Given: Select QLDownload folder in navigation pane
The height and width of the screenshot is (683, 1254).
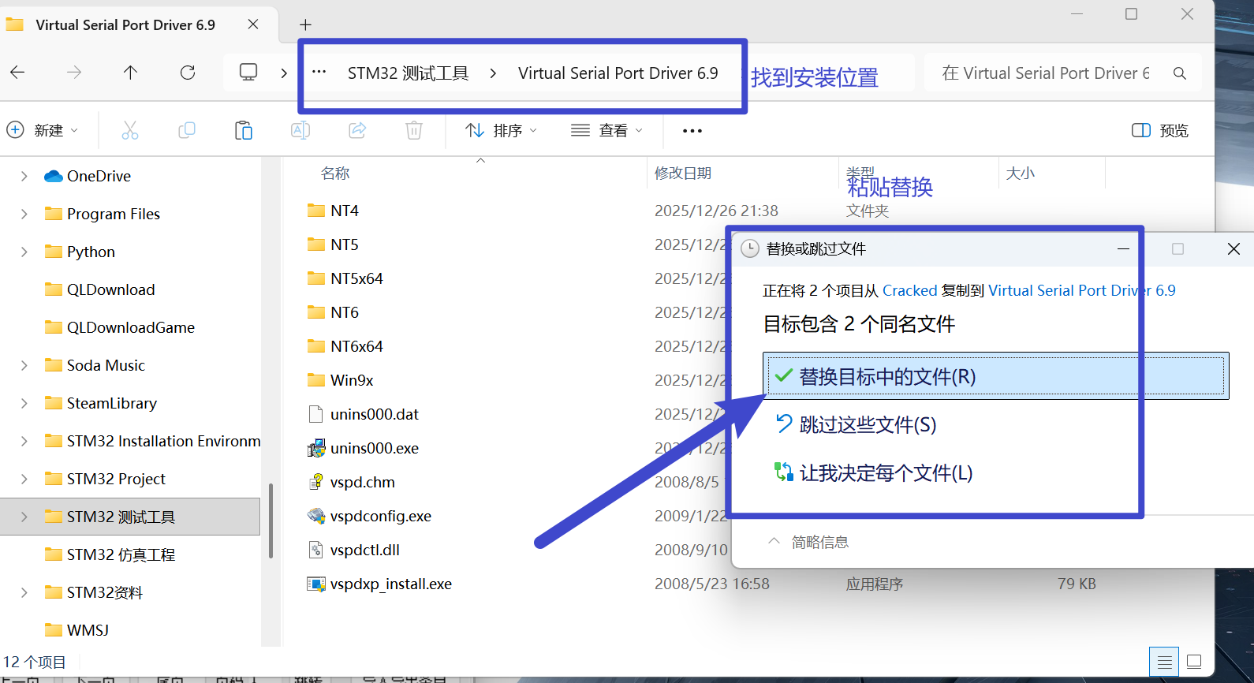Looking at the screenshot, I should [x=110, y=289].
